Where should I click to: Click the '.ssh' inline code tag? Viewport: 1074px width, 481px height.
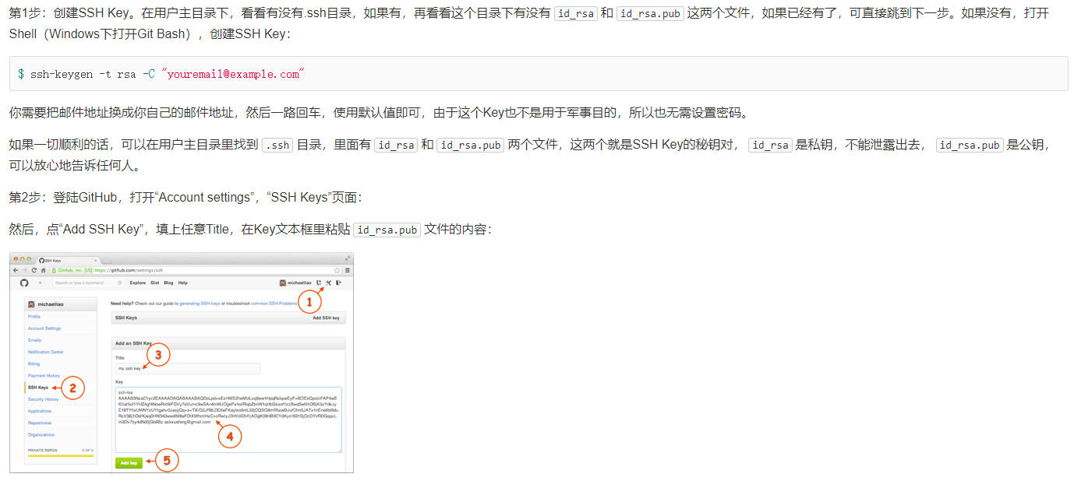click(277, 145)
